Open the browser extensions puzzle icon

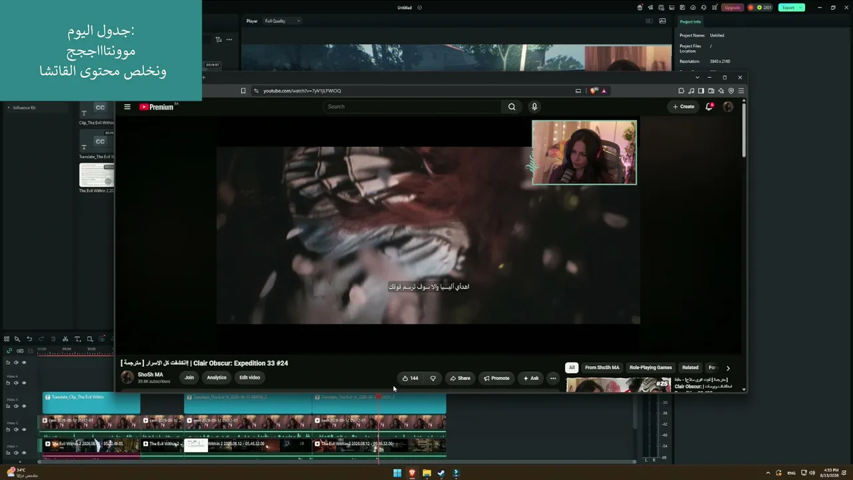[681, 91]
